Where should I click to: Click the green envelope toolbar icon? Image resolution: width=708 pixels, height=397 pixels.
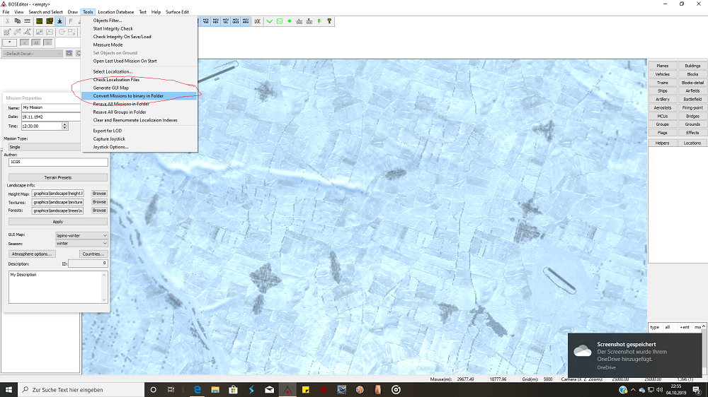tap(280, 21)
